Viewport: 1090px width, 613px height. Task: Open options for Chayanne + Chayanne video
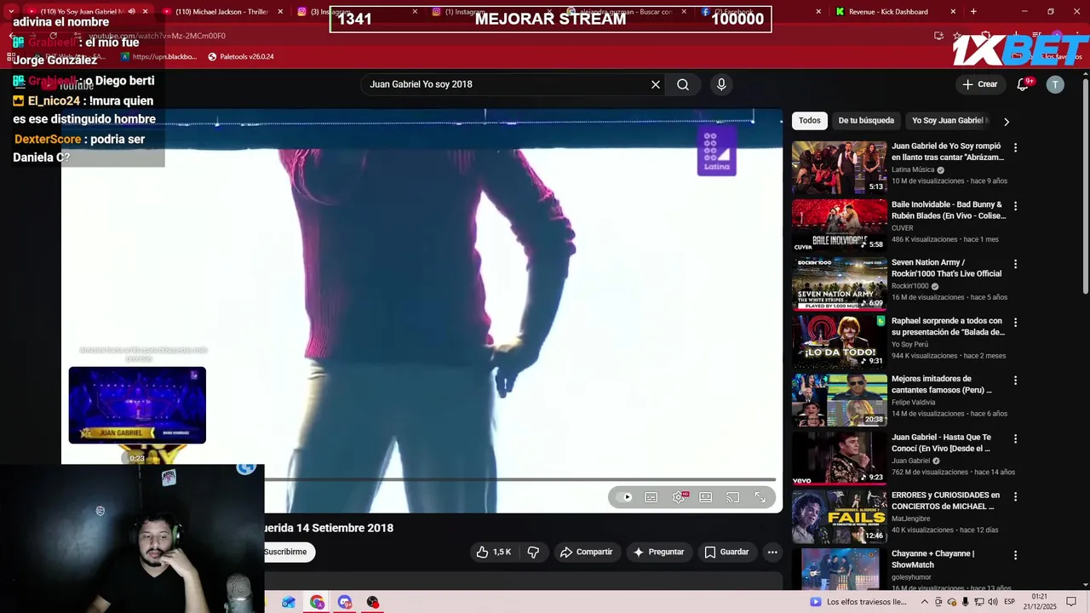(1015, 554)
